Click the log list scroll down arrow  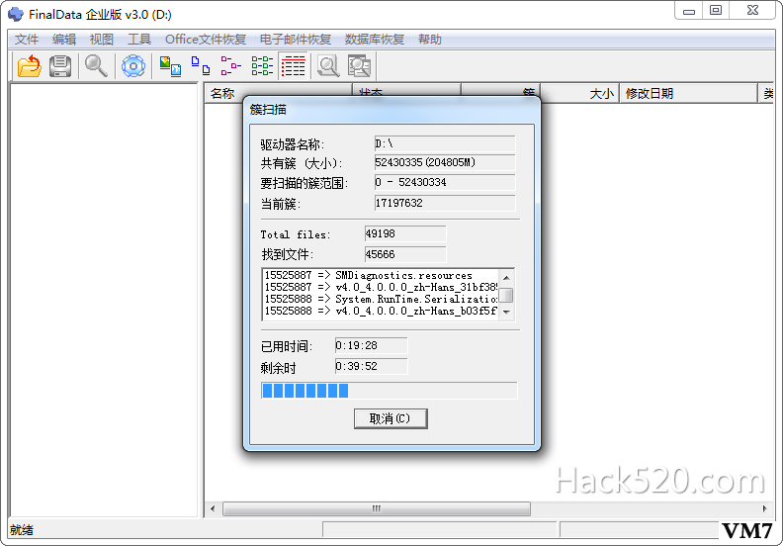click(x=506, y=313)
